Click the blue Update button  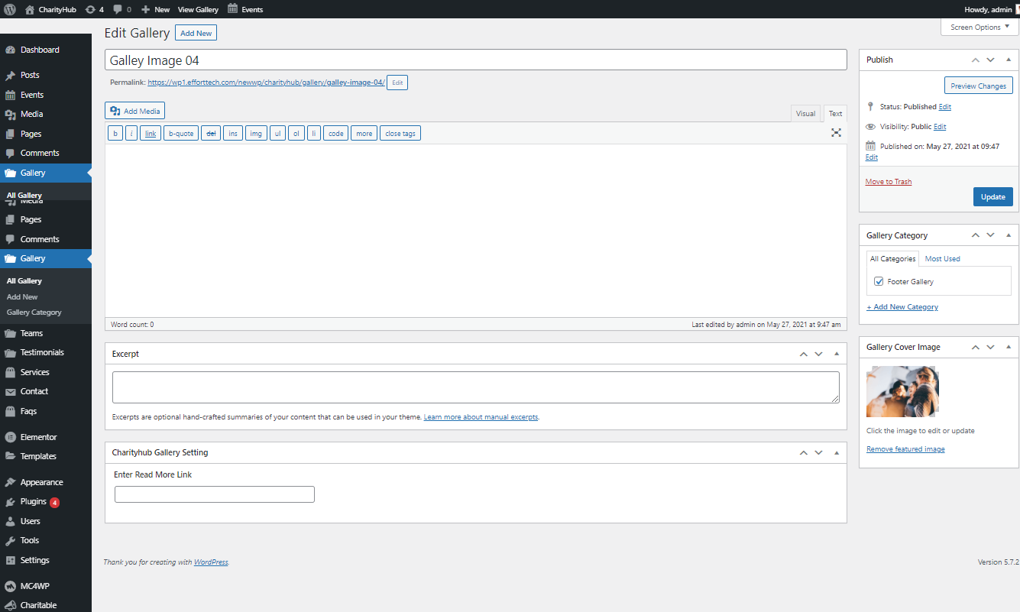click(x=992, y=196)
